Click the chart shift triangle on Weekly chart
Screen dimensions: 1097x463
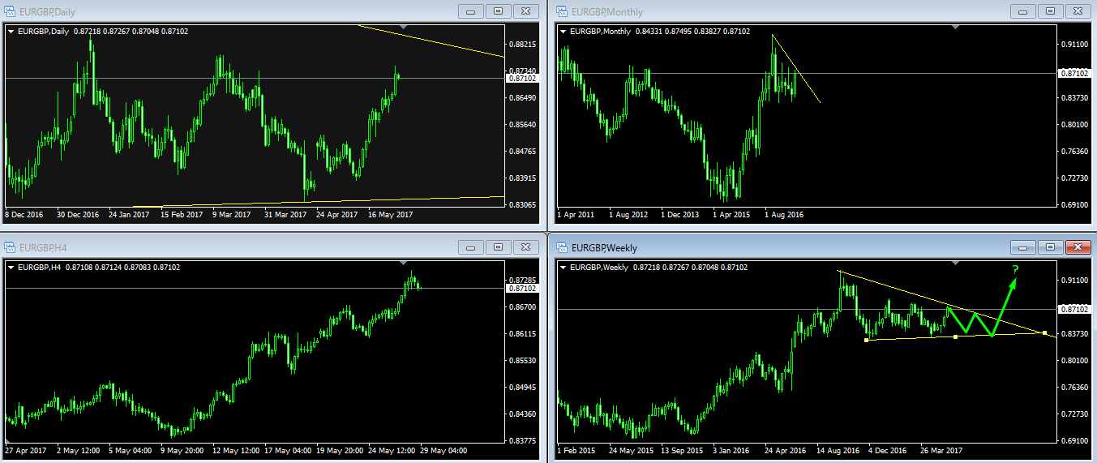coord(955,264)
